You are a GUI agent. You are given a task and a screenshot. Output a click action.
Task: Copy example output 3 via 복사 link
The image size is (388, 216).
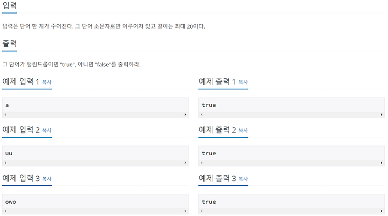(x=243, y=179)
